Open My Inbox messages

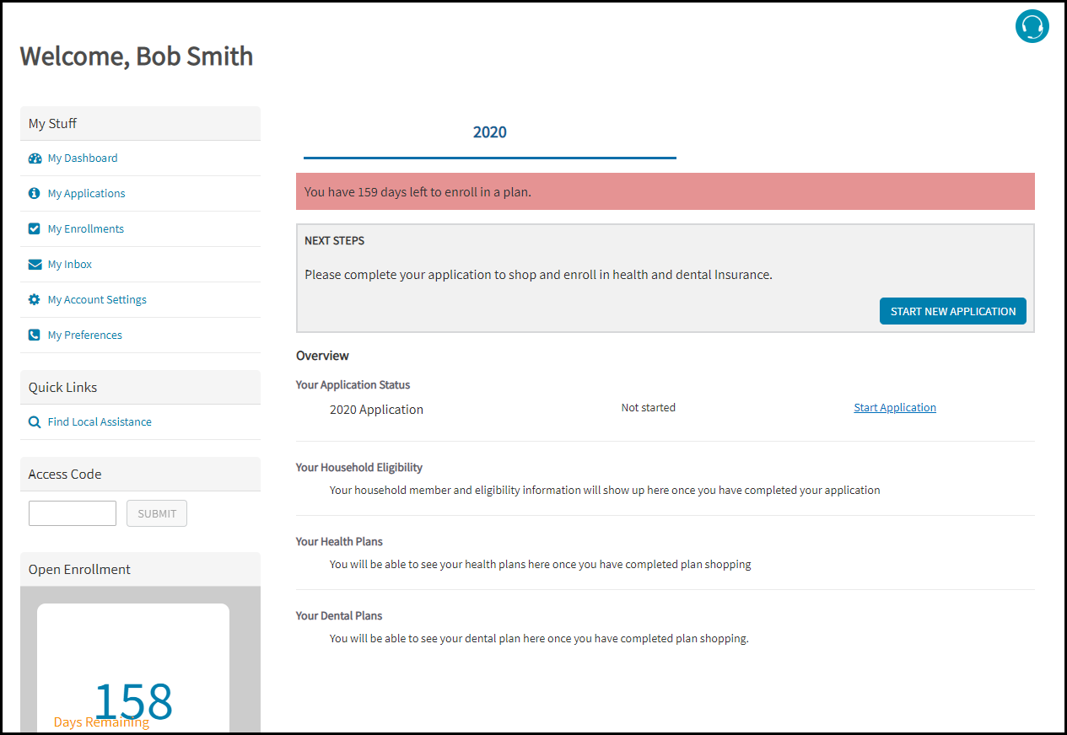[70, 264]
